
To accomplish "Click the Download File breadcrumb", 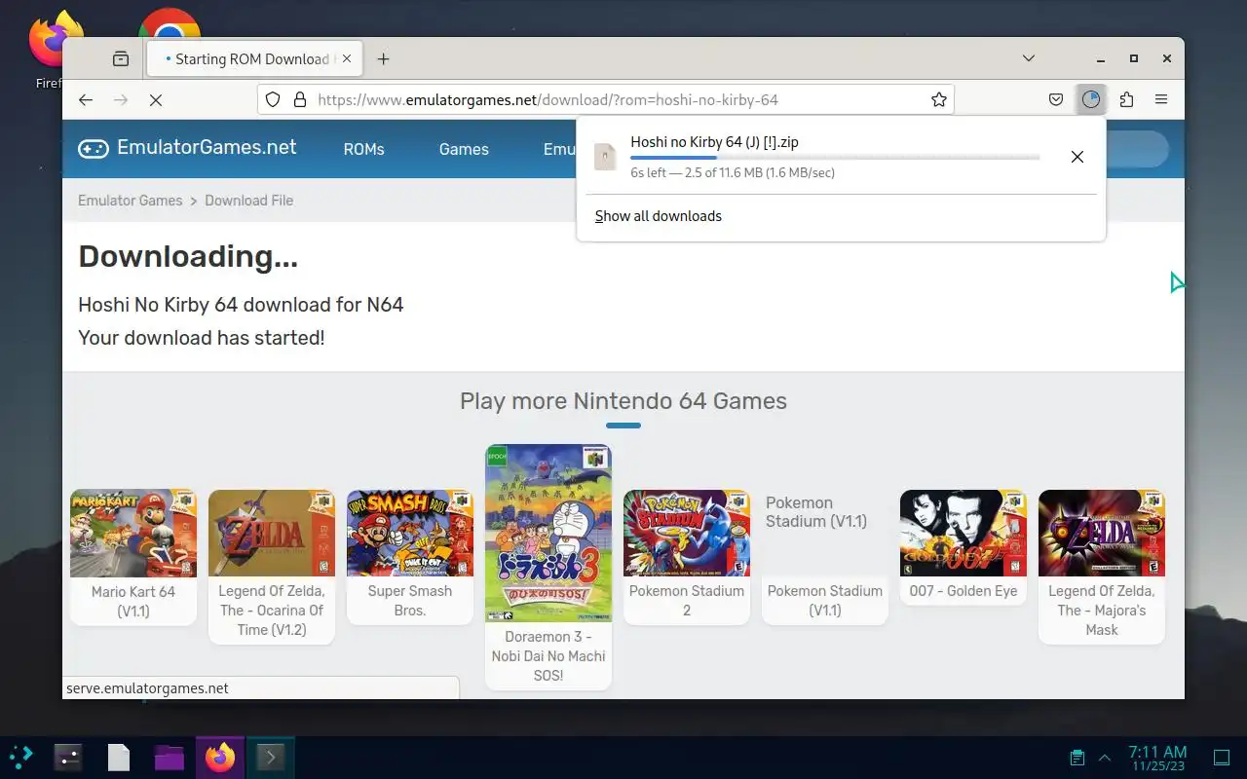I will pos(248,201).
